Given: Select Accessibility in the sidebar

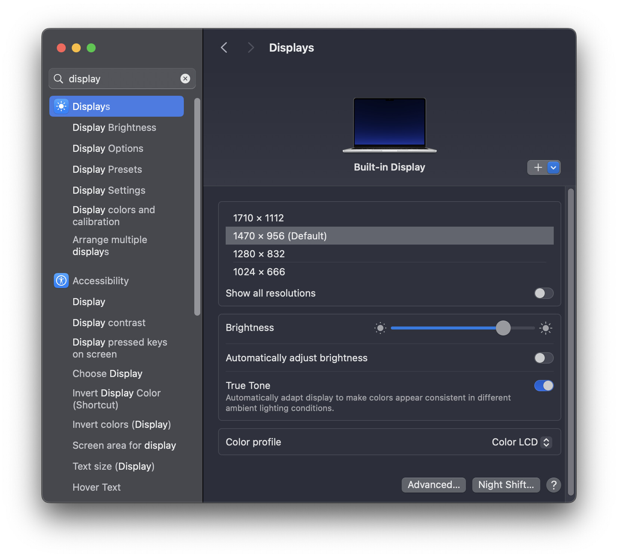Looking at the screenshot, I should (101, 280).
